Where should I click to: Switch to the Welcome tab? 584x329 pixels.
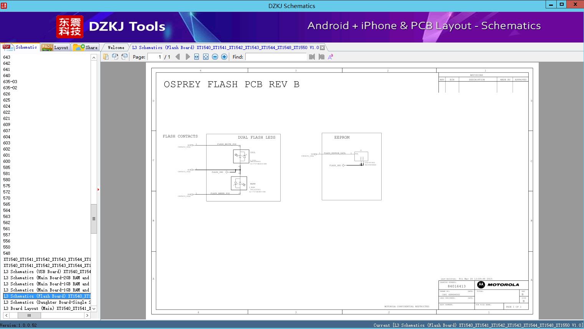pyautogui.click(x=115, y=47)
